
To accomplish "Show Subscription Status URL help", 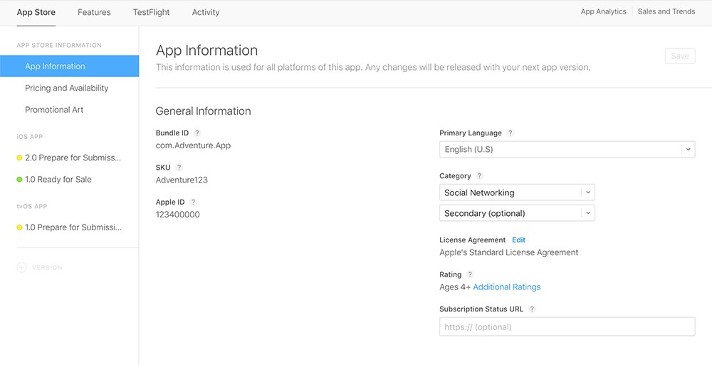I will (x=532, y=309).
